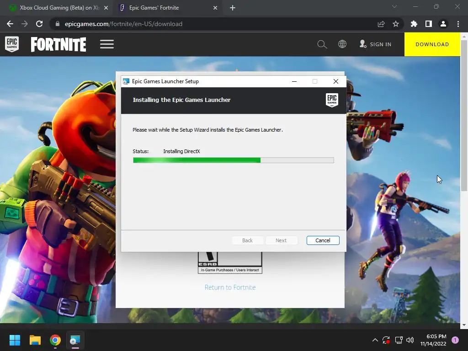
Task: Click the Fortnite logo
Action: pos(58,44)
